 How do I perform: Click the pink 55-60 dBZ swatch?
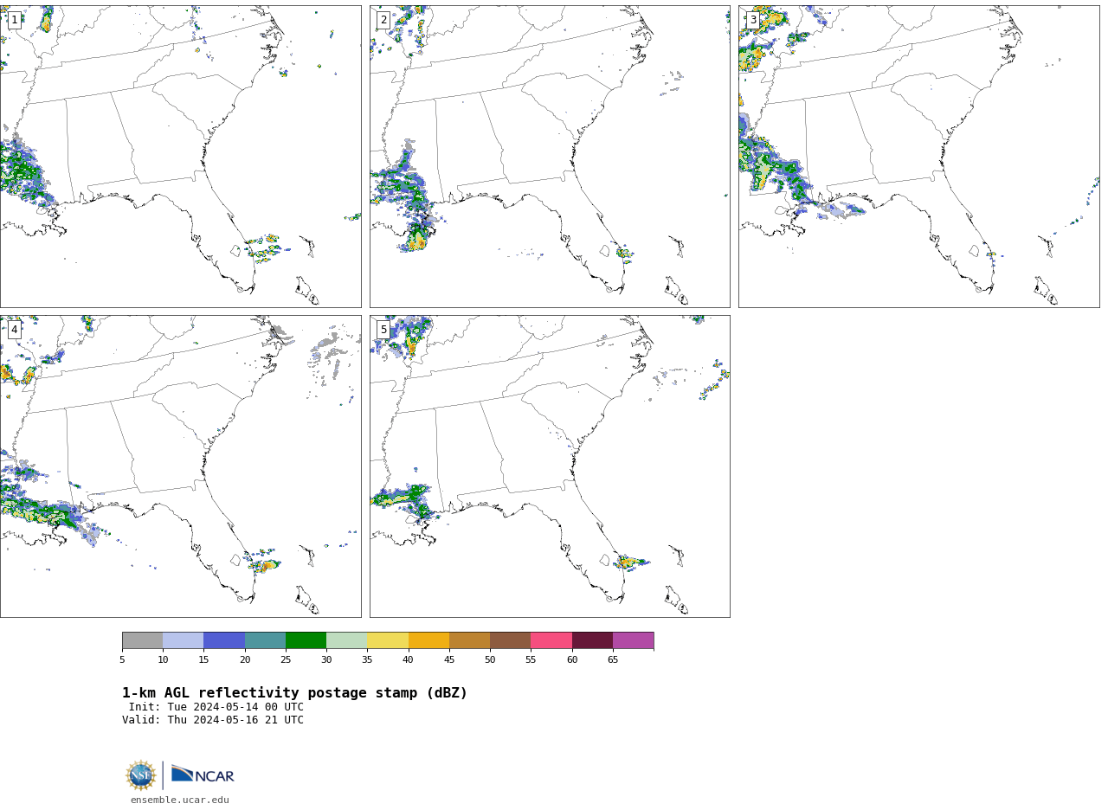pos(551,640)
